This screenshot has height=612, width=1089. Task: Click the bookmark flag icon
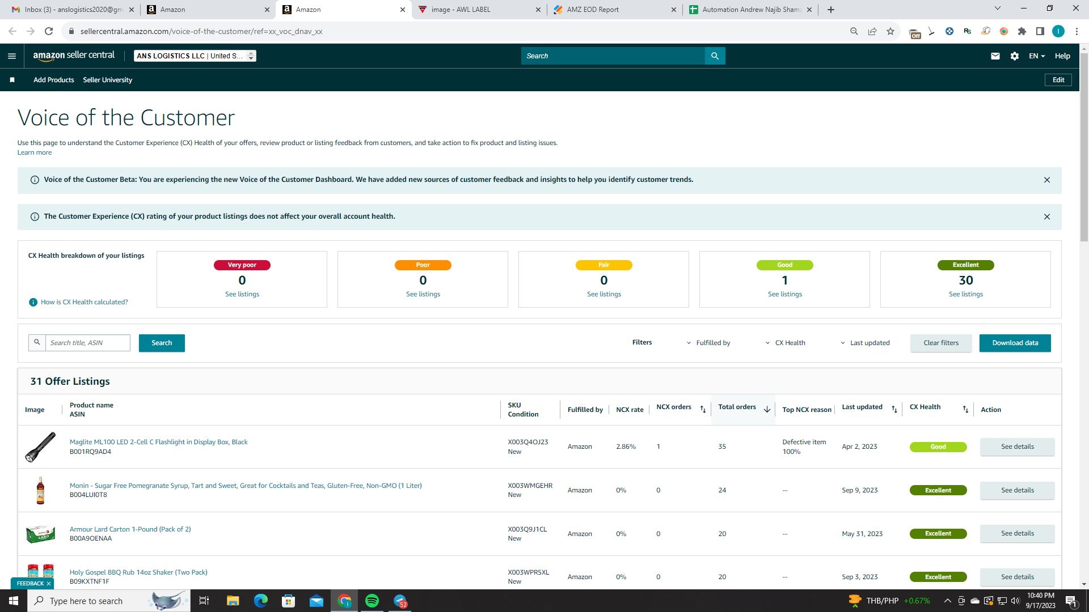tap(12, 80)
